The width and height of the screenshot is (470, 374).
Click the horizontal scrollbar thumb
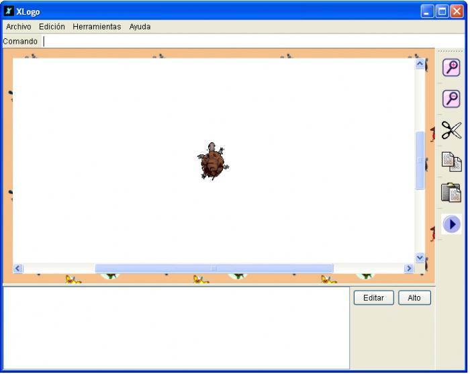point(214,268)
